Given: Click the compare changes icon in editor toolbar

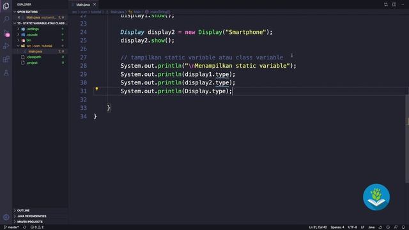Looking at the screenshot, I should [386, 4].
